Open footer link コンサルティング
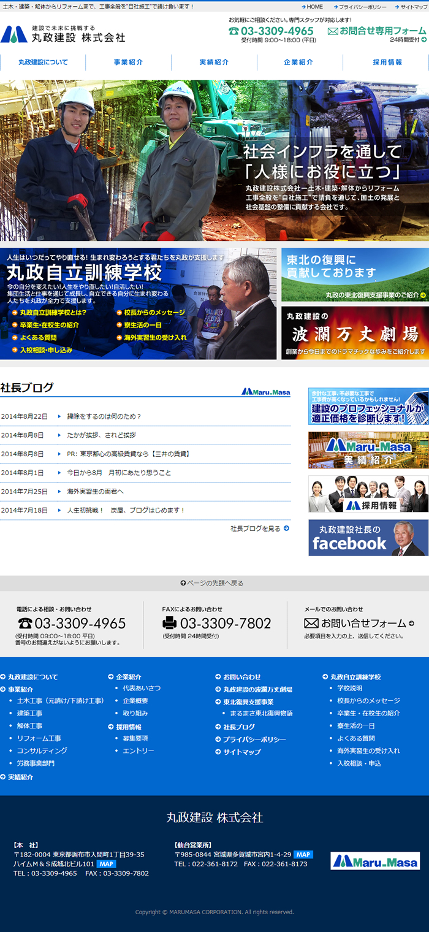Screen dimensions: 429x932 42,751
